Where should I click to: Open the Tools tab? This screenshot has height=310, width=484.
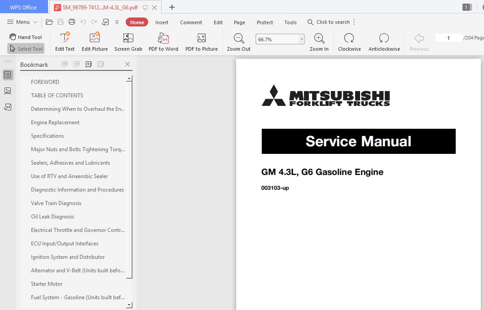tap(290, 22)
